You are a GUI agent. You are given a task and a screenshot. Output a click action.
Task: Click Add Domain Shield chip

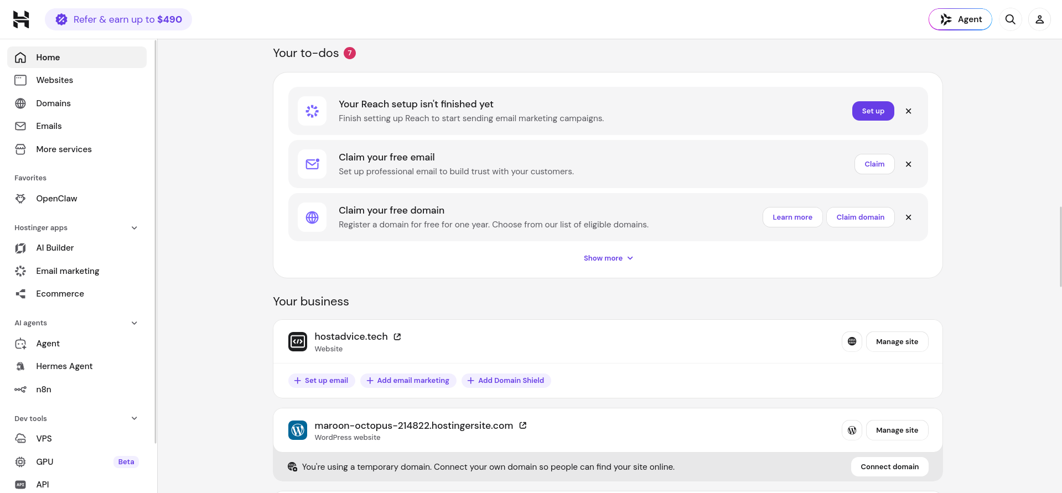click(x=506, y=381)
